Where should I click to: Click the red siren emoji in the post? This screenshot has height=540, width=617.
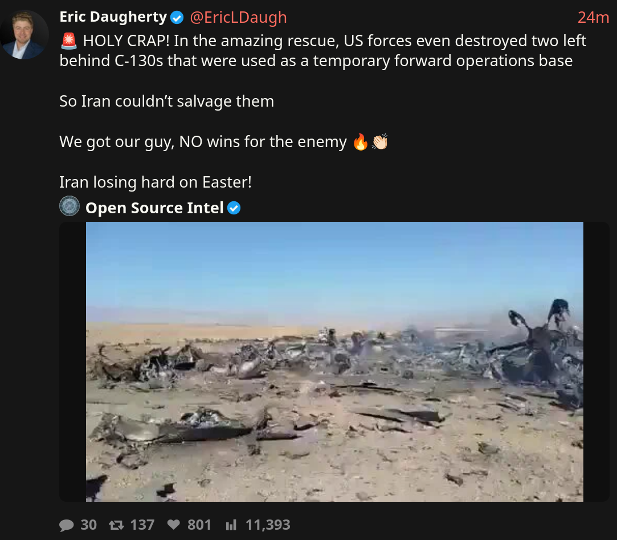tap(70, 41)
